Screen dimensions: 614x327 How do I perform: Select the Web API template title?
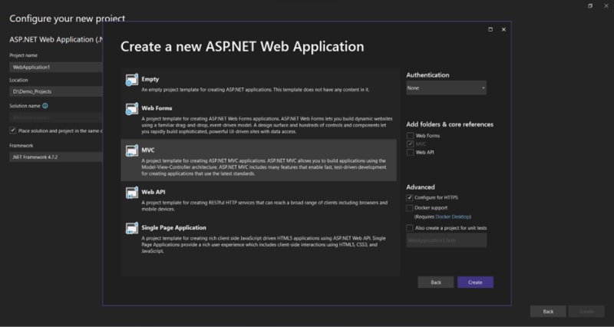click(x=153, y=192)
